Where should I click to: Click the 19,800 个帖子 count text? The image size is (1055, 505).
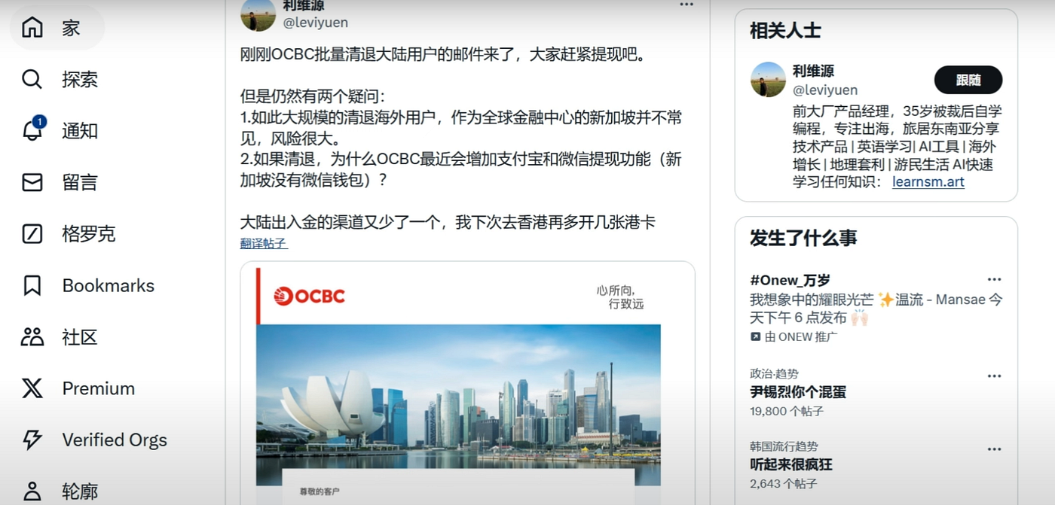pyautogui.click(x=787, y=411)
